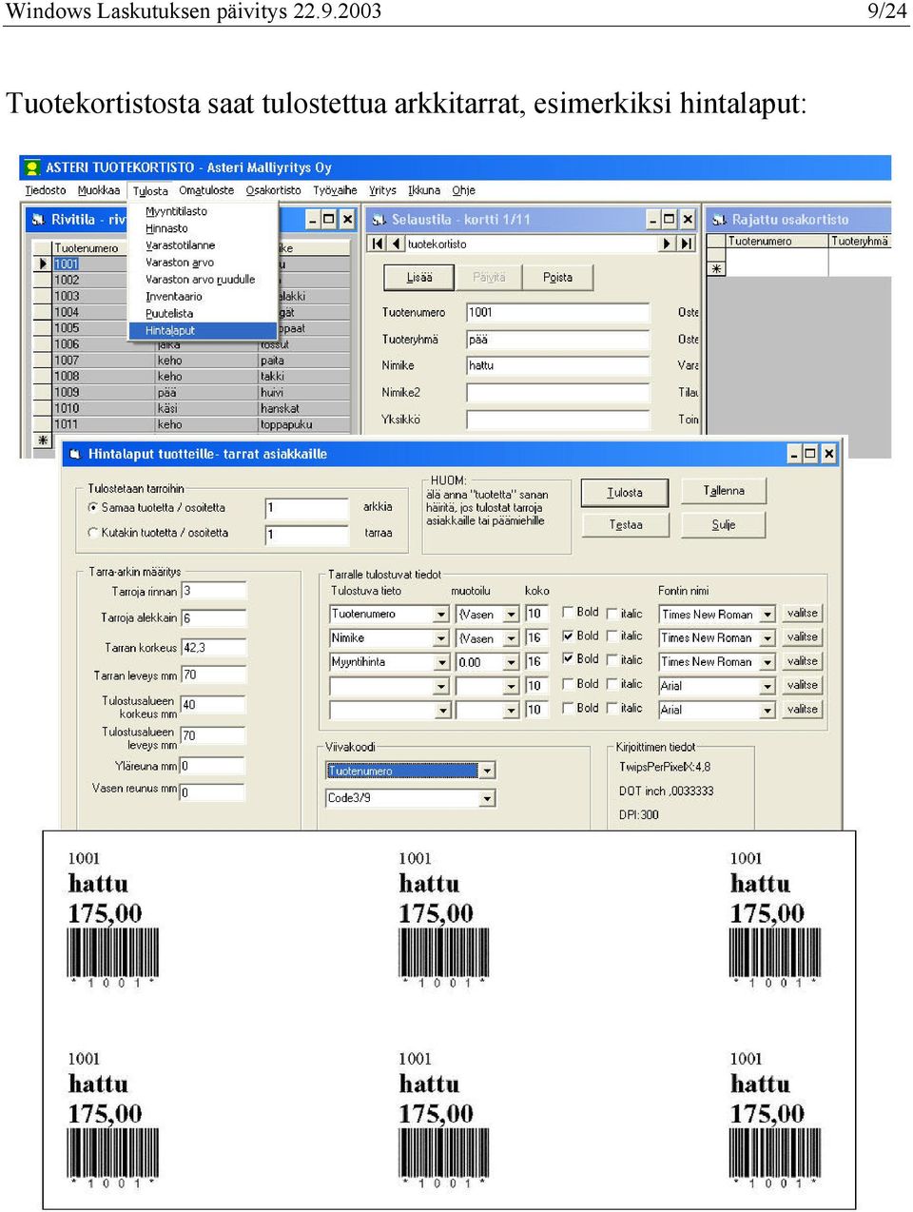Open the Code3/9 barcode type dropdown

pyautogui.click(x=487, y=798)
